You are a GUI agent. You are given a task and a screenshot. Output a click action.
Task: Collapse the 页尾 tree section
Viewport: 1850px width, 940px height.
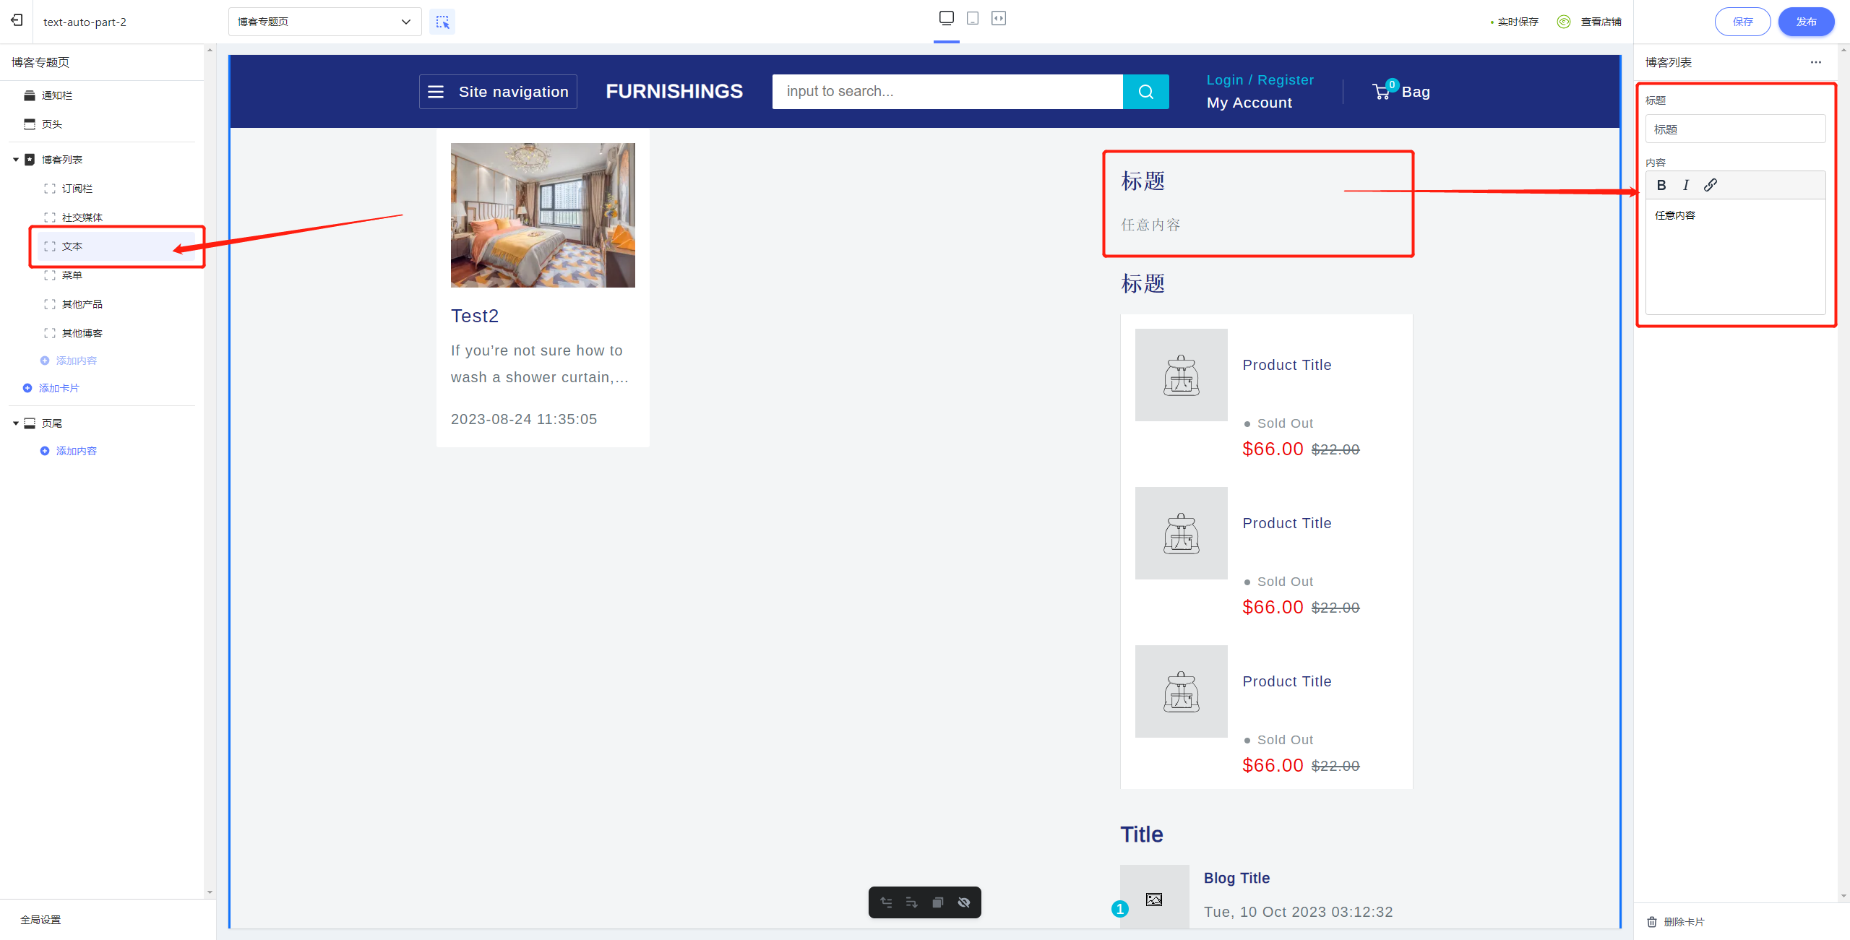click(16, 423)
